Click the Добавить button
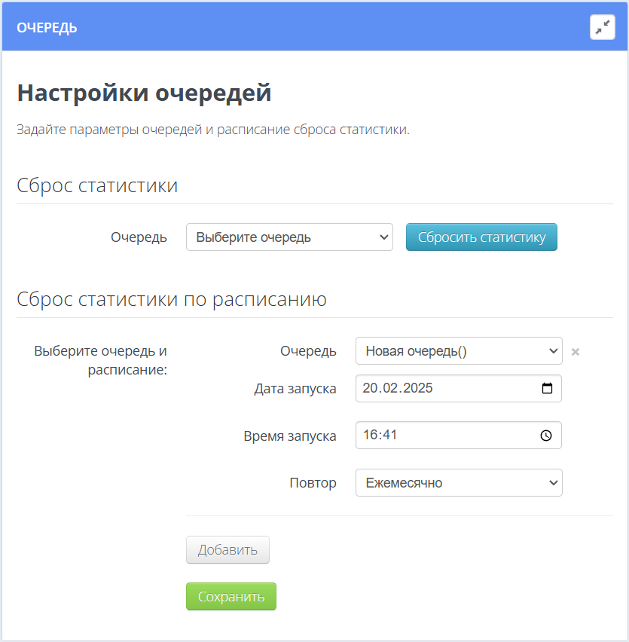 227,549
